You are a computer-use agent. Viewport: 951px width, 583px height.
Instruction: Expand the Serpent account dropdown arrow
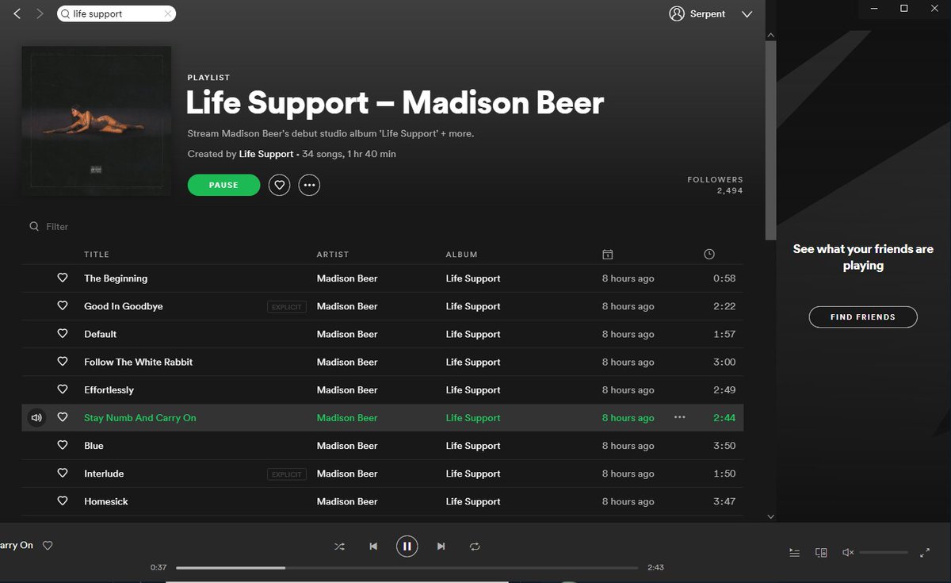point(747,14)
